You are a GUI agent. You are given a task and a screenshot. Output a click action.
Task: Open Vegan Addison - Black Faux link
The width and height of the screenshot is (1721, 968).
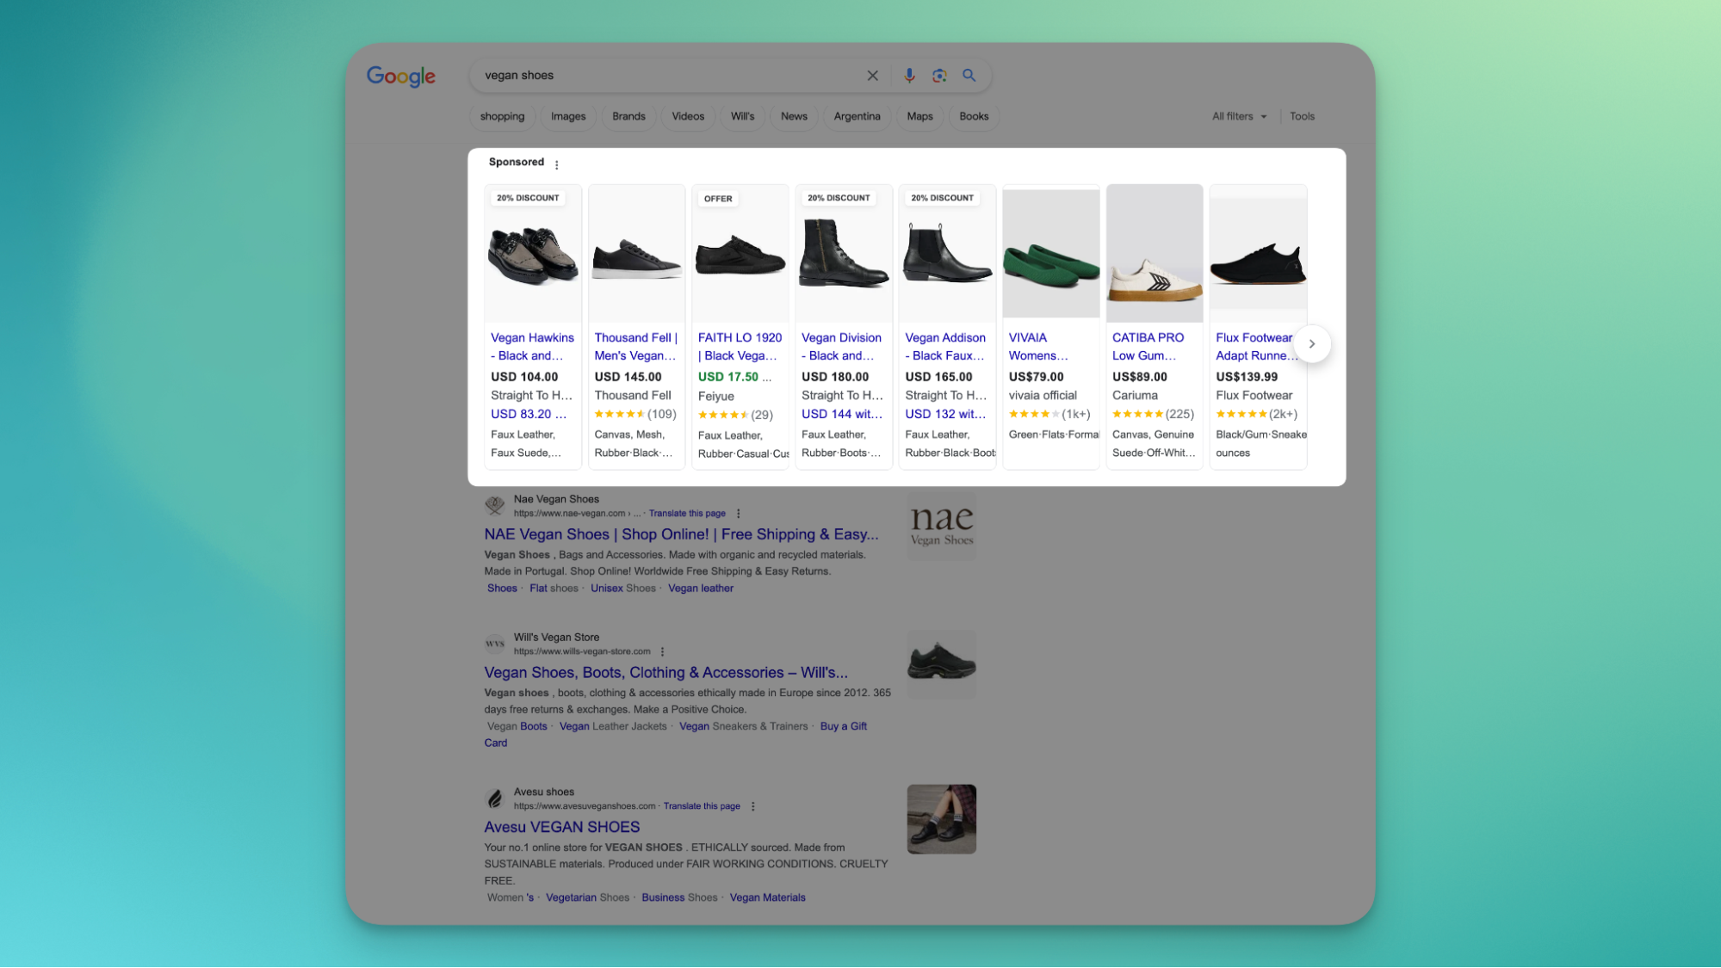click(945, 347)
